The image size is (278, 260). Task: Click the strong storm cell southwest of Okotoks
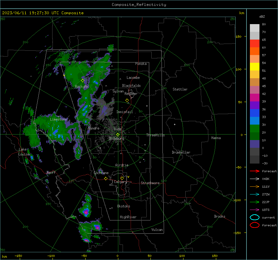tap(86, 212)
